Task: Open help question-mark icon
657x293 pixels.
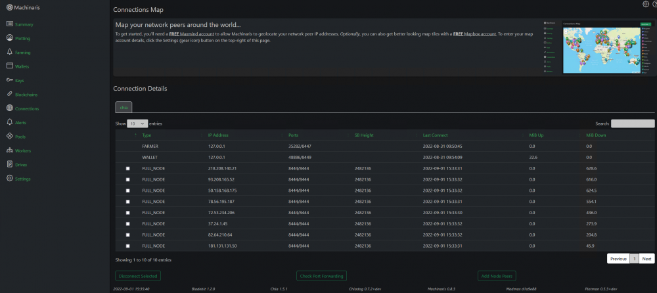Action: (654, 4)
